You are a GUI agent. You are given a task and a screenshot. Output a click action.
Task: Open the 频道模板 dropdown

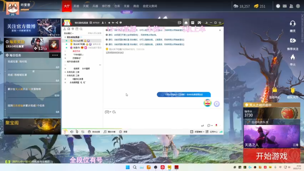tap(197, 131)
